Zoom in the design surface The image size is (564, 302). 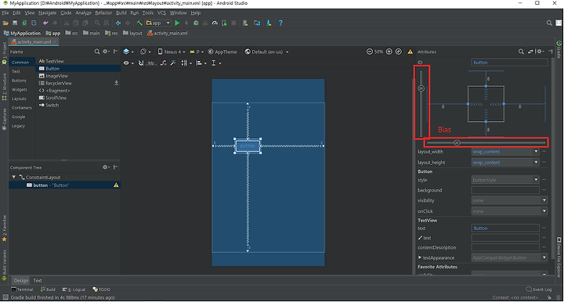point(389,52)
